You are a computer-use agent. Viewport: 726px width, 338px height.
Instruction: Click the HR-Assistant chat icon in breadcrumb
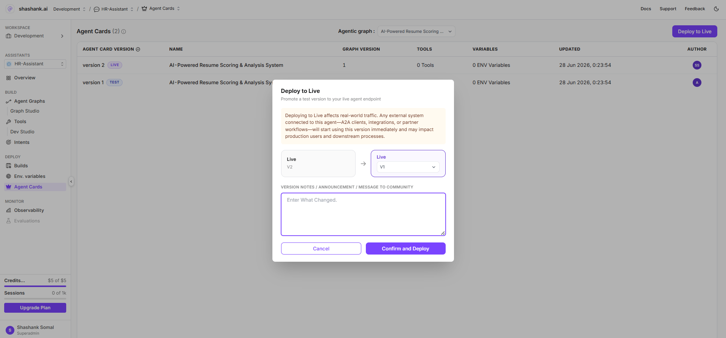(x=96, y=9)
